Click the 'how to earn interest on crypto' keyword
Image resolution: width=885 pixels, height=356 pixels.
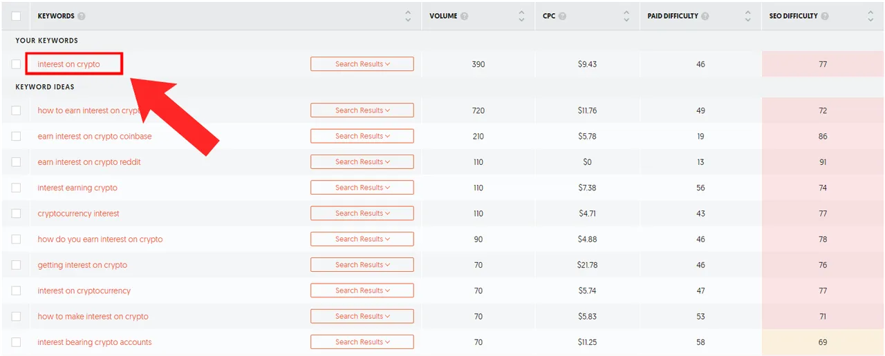click(89, 110)
